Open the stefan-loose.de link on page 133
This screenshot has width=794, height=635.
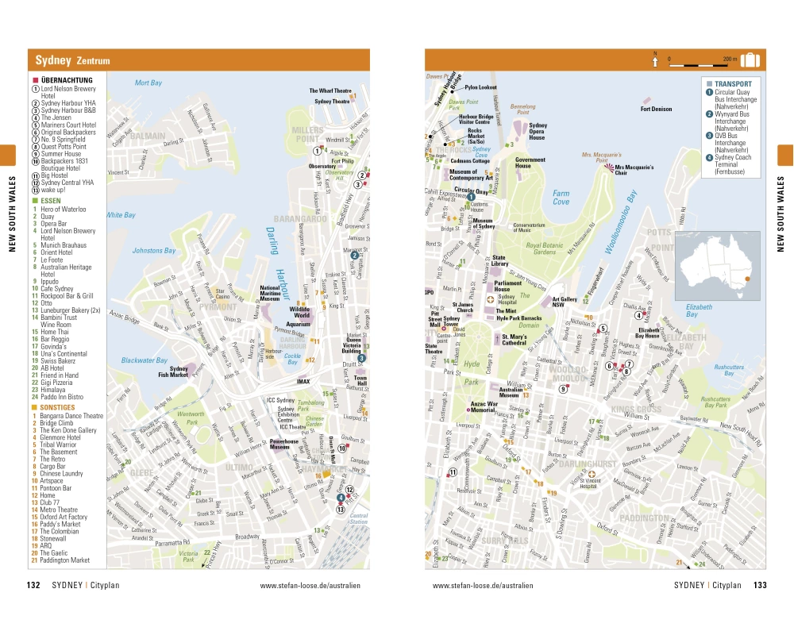coord(483,585)
